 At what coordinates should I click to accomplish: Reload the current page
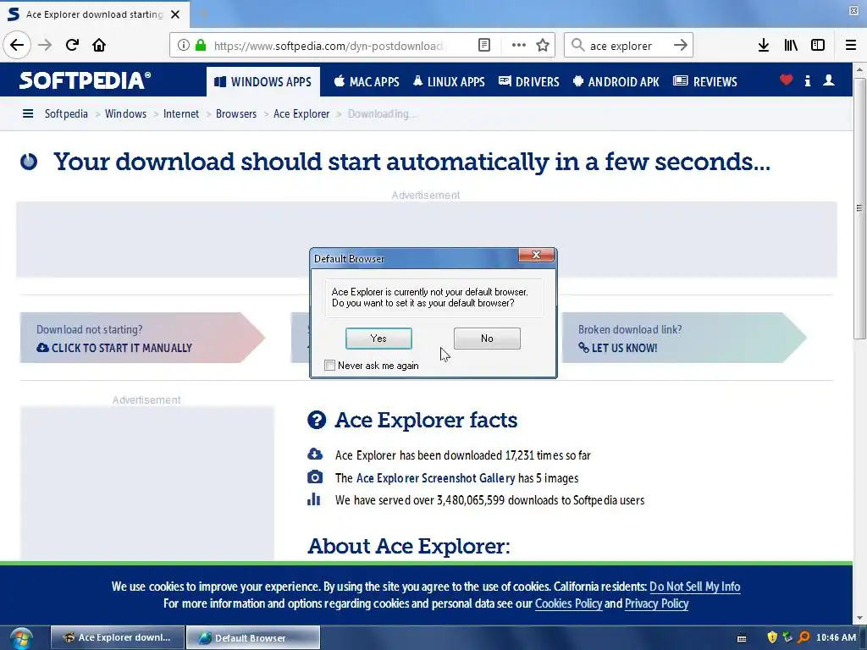[x=73, y=45]
